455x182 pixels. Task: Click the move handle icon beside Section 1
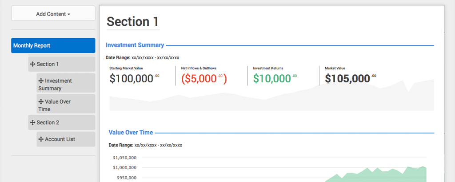(x=32, y=64)
